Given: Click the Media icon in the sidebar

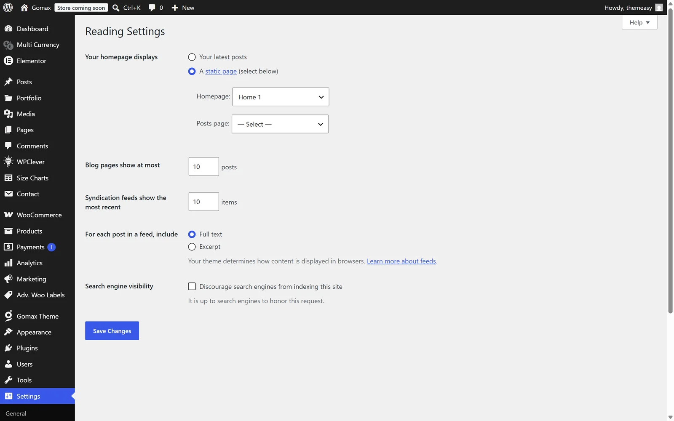Looking at the screenshot, I should 8,114.
